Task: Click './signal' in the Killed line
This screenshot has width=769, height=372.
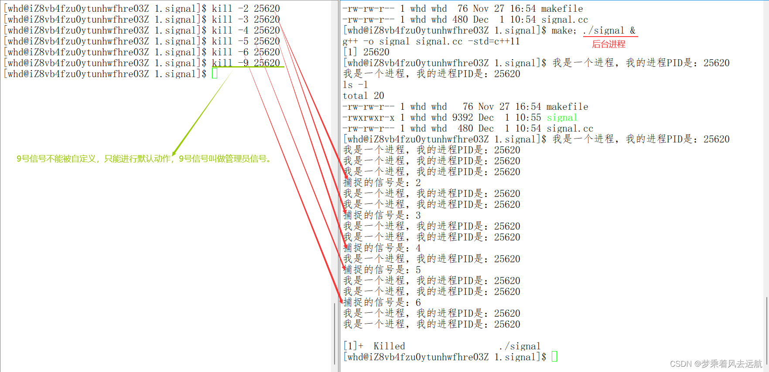Action: pos(520,346)
